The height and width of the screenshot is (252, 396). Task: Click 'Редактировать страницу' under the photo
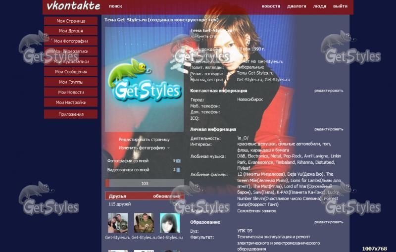coord(144,140)
